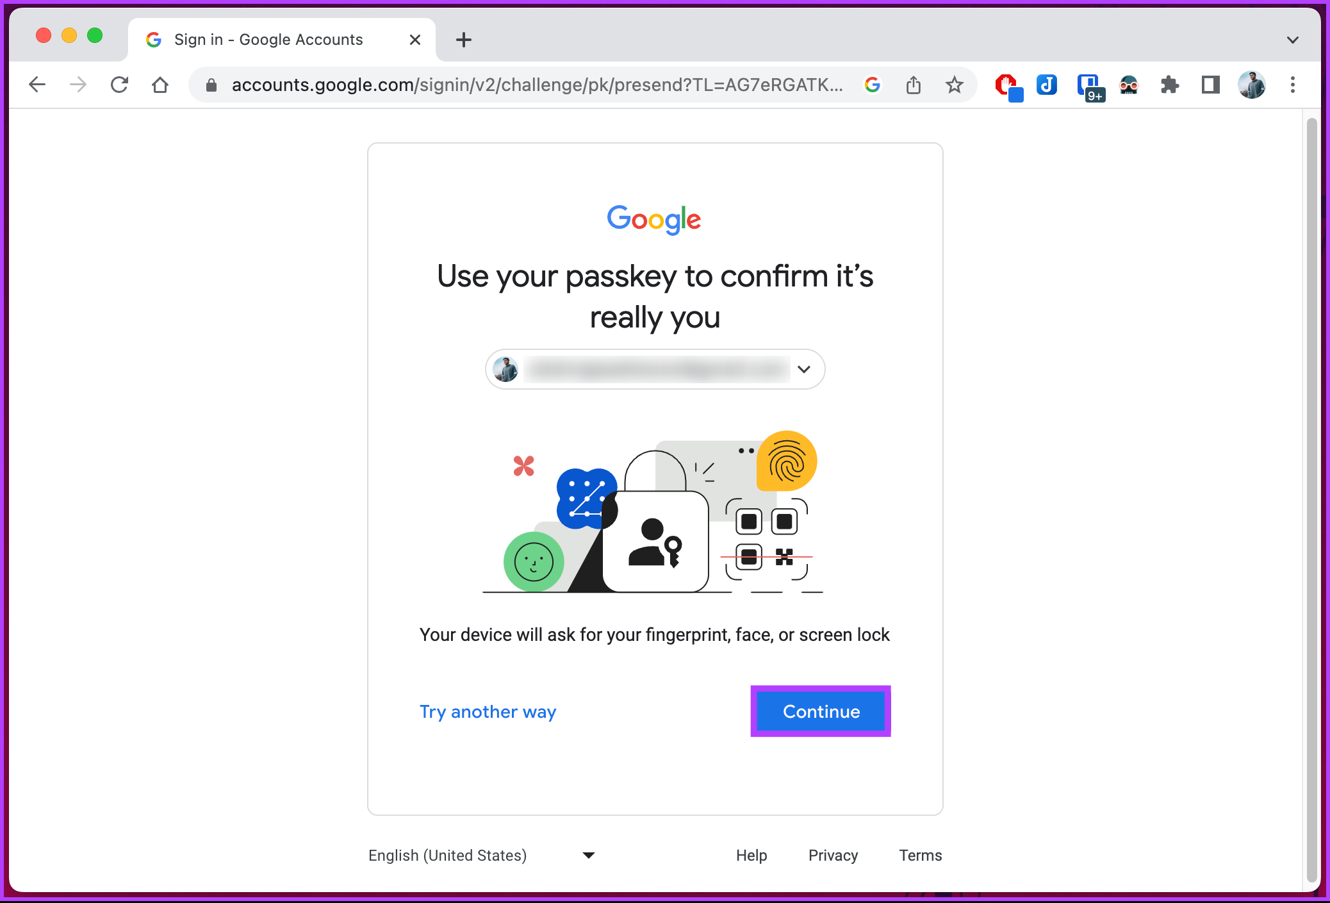Open the red ad blocker extension
This screenshot has width=1330, height=903.
point(1008,86)
